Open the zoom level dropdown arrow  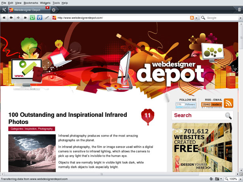tap(241, 179)
